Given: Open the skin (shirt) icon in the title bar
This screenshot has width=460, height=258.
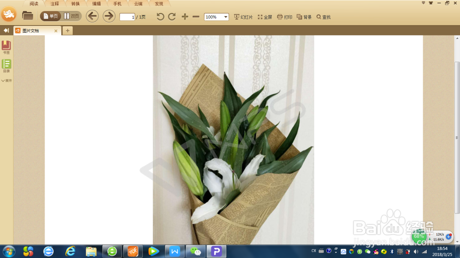Looking at the screenshot, I should click(431, 3).
